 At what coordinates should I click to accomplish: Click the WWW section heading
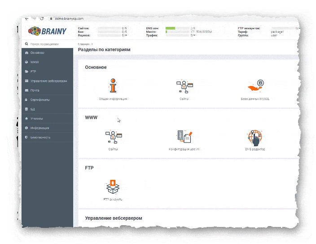point(91,118)
